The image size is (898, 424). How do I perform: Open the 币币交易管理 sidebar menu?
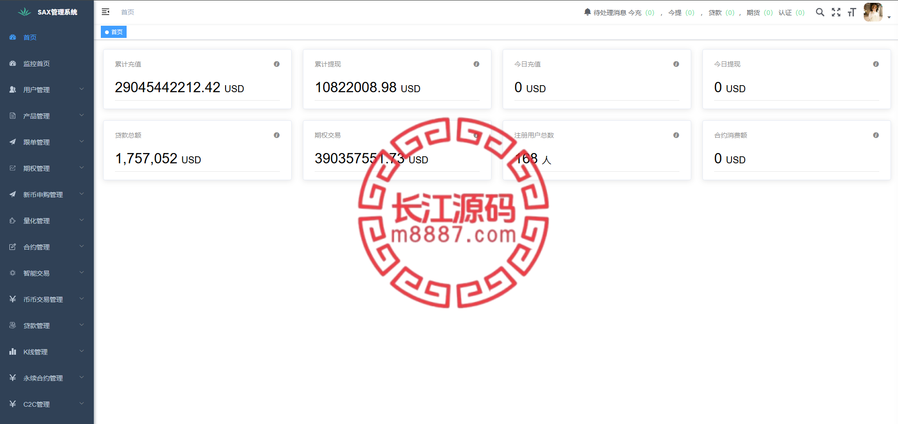[47, 299]
